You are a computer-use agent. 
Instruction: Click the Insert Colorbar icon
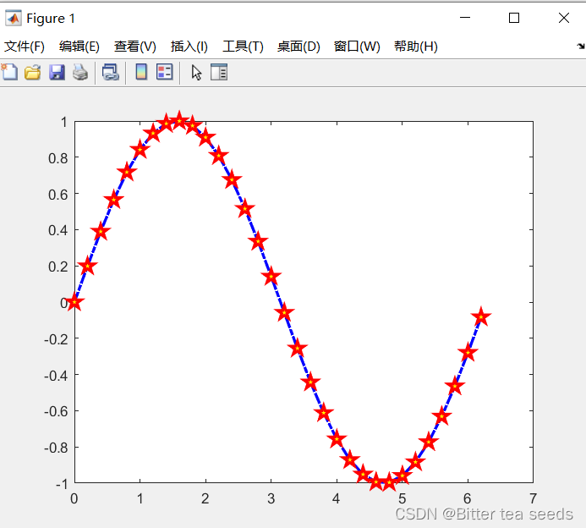coord(141,72)
